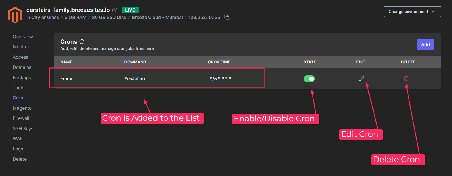
Task: Edit the Emma cron with pencil icon
Action: (362, 79)
